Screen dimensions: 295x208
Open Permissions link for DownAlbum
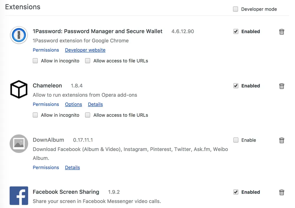pos(46,167)
